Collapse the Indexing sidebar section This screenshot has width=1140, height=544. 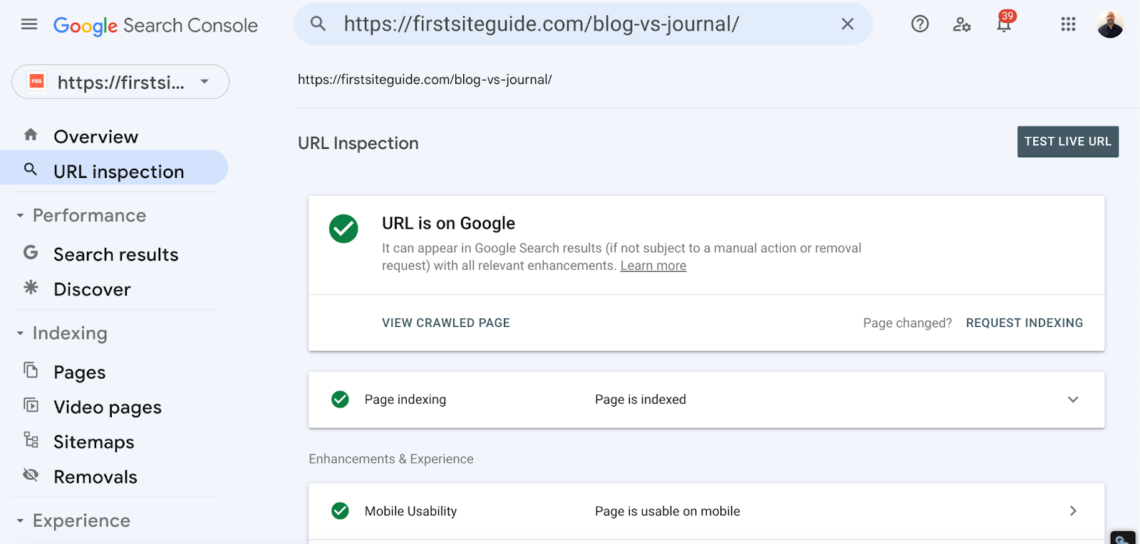[21, 333]
